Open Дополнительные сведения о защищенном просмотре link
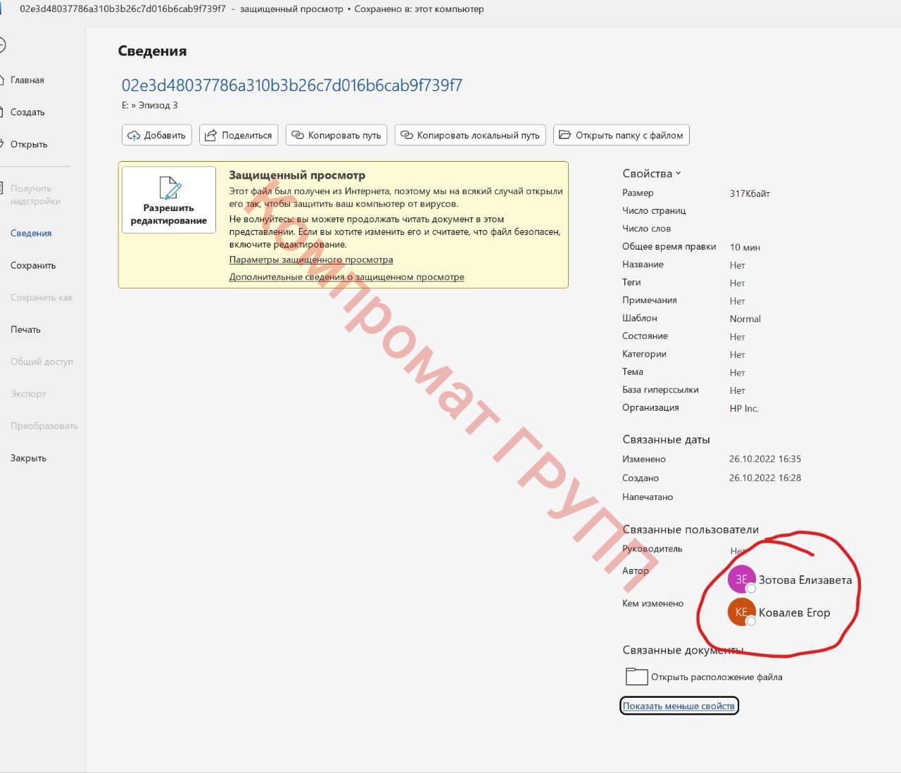901x773 pixels. (346, 277)
